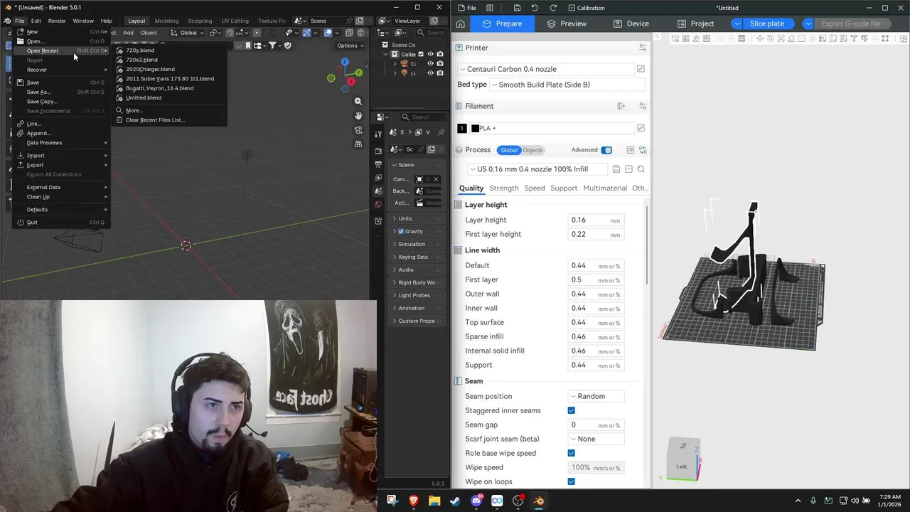Viewport: 910px width, 512px height.
Task: Toggle the Gravity checkbox in Blender
Action: coord(401,231)
